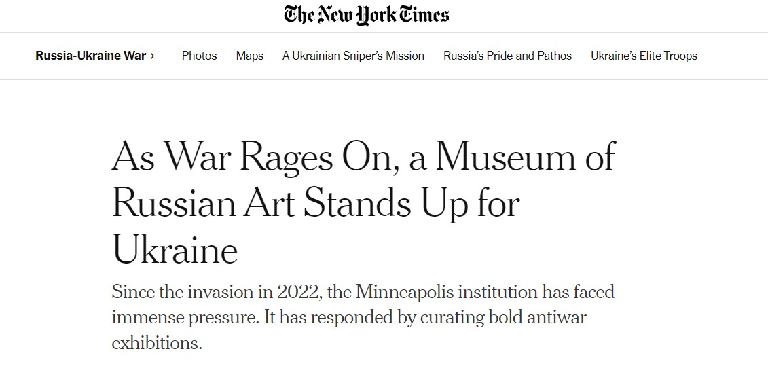Click the word Ukraine in the headline

(x=175, y=249)
